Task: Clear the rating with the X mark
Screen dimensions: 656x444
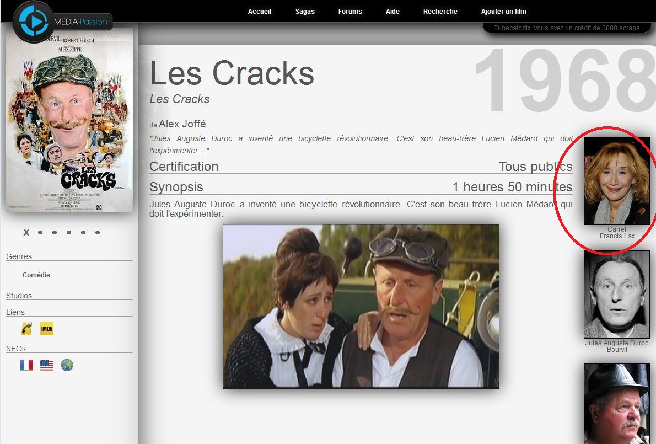Action: coord(26,233)
